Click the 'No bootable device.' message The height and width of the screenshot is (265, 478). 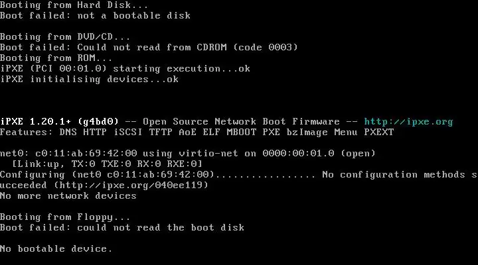coord(56,249)
